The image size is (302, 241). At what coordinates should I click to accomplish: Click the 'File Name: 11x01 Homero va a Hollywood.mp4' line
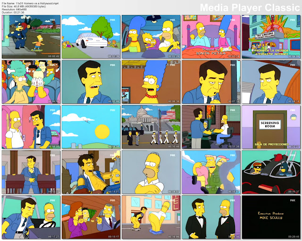coord(30,3)
